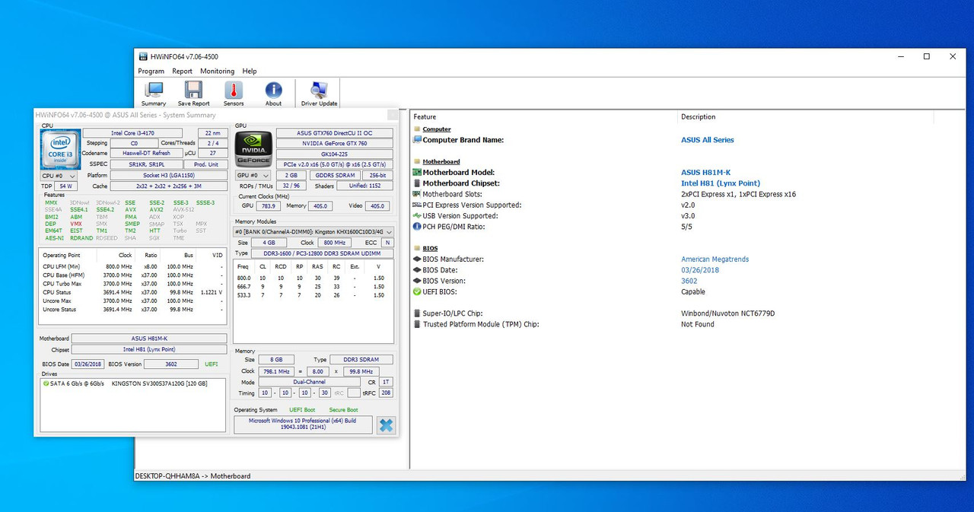Click the Motherboard Chipset chip icon
The width and height of the screenshot is (974, 512).
click(417, 183)
